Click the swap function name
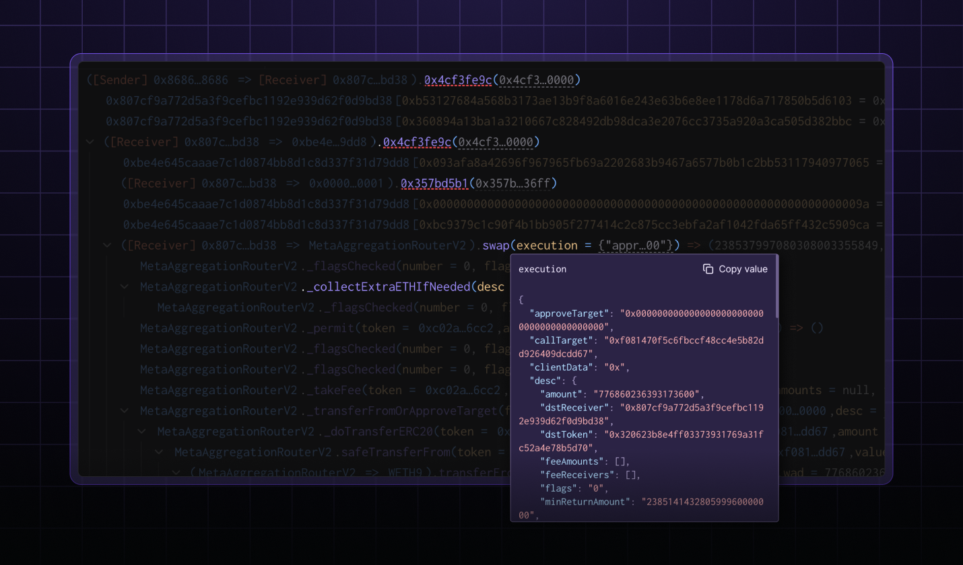Screen dimensions: 963x565 pos(496,246)
